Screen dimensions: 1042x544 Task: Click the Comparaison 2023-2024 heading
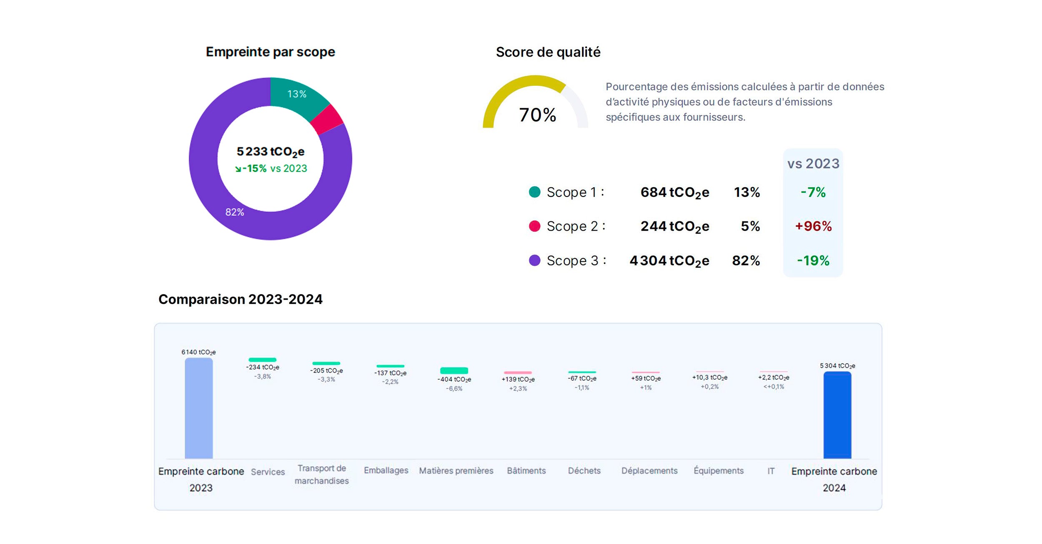(x=240, y=299)
